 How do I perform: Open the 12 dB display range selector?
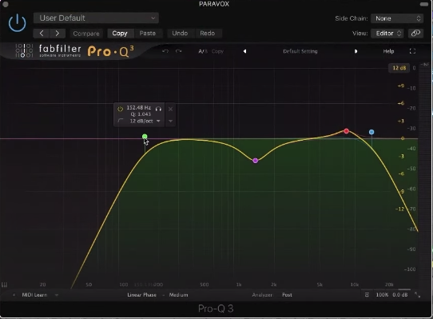(399, 68)
